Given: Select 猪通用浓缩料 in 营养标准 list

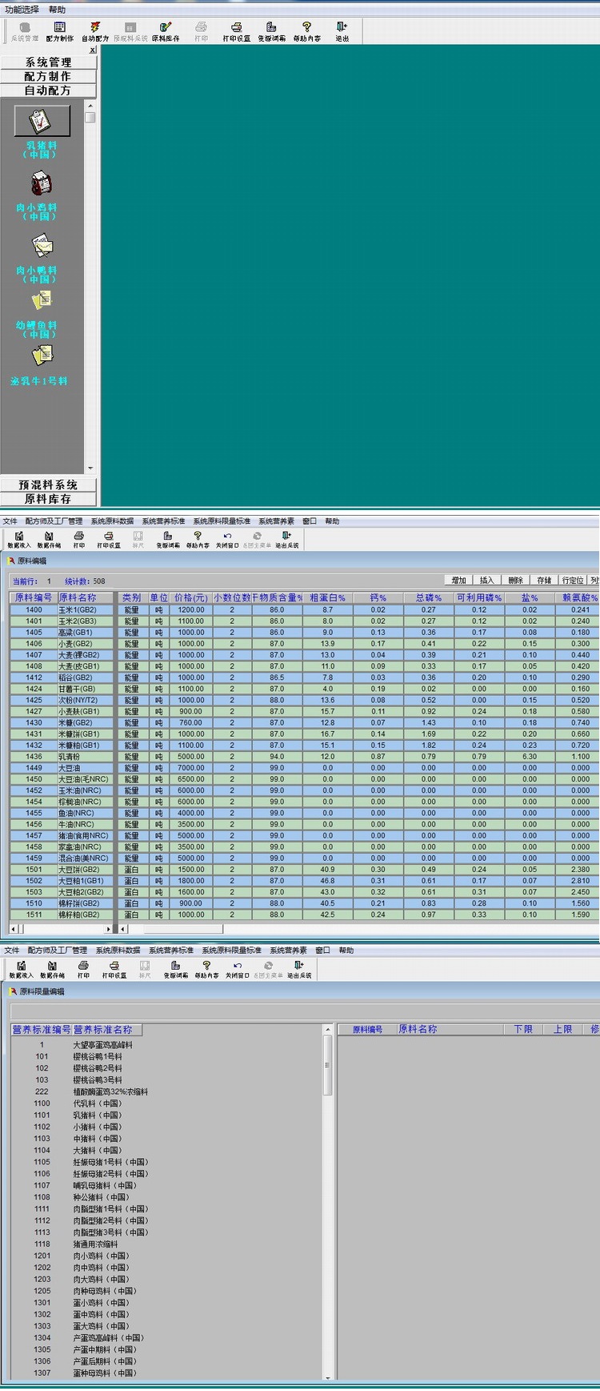Looking at the screenshot, I should pyautogui.click(x=95, y=1244).
